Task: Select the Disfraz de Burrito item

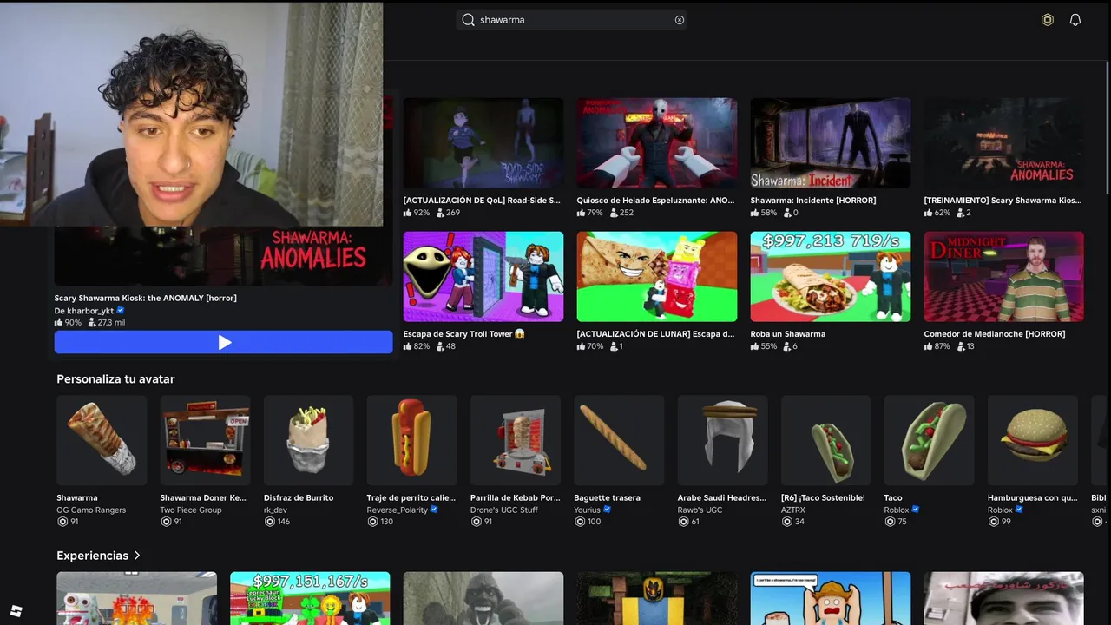Action: point(308,440)
